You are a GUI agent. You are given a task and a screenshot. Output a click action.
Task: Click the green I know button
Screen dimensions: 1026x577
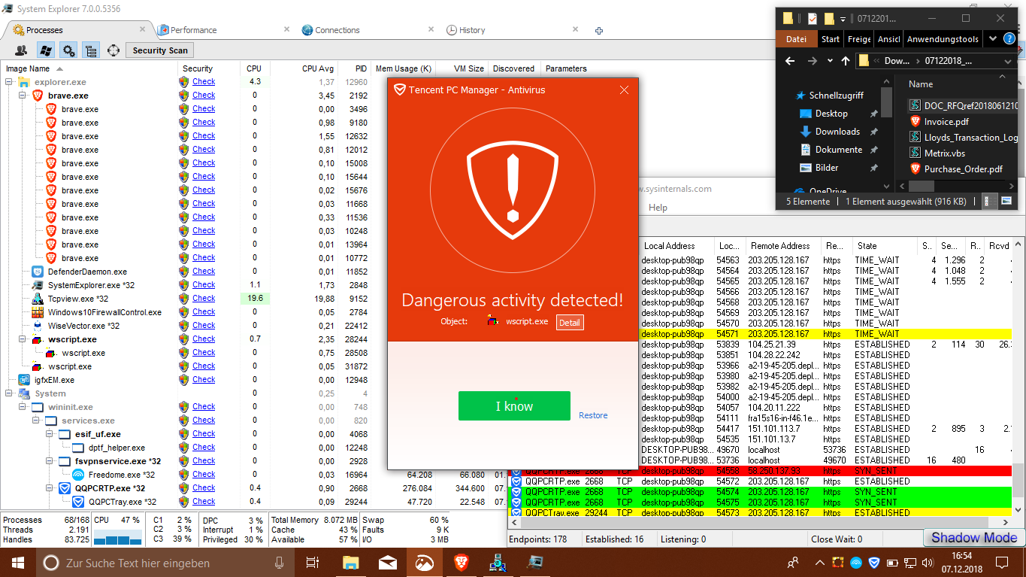514,406
